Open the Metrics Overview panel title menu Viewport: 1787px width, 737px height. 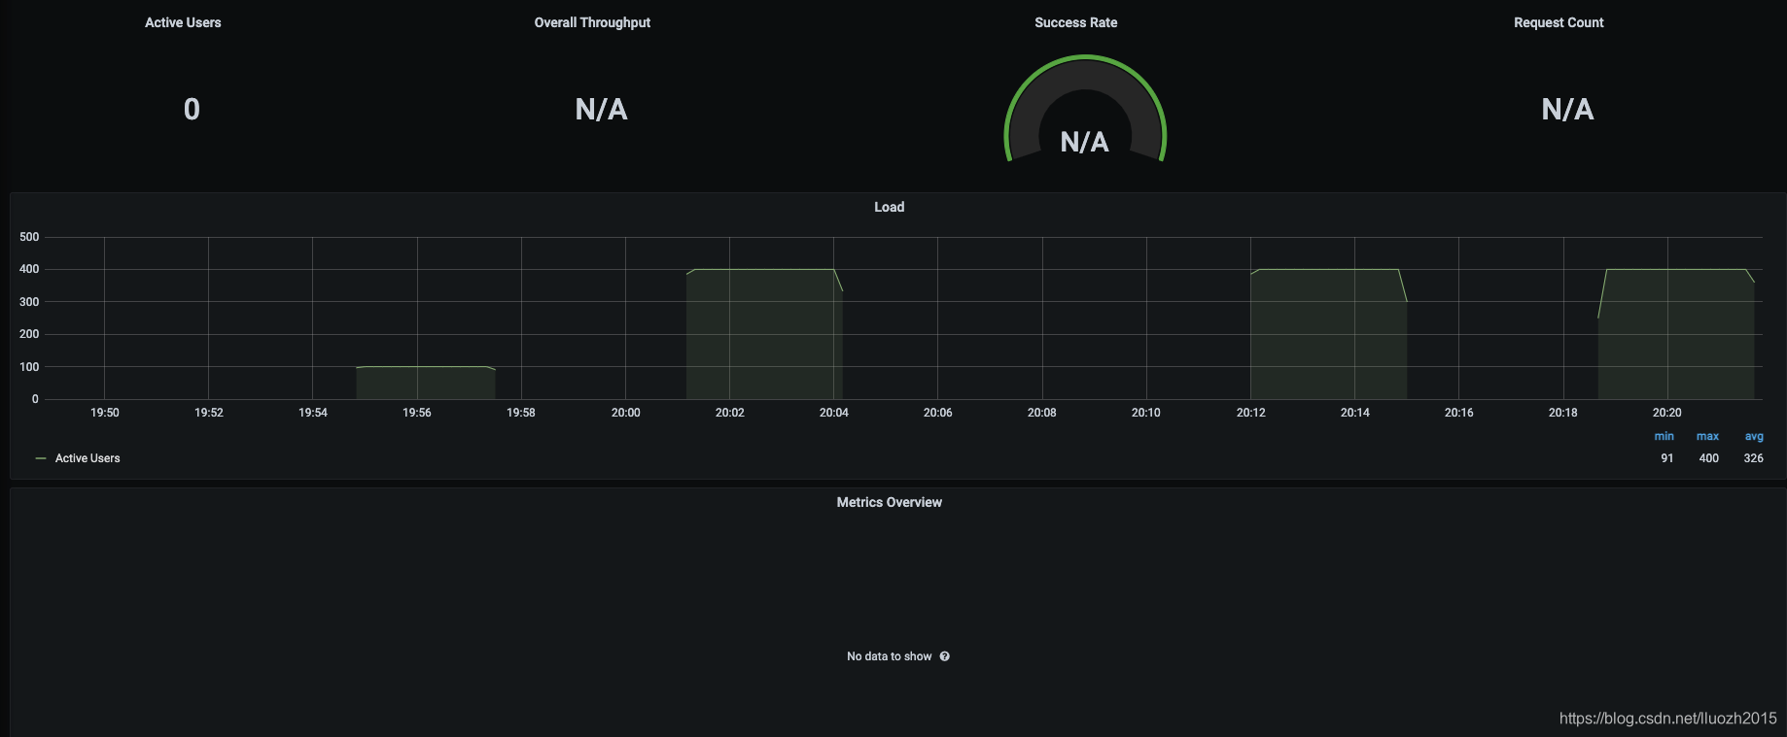(x=889, y=502)
